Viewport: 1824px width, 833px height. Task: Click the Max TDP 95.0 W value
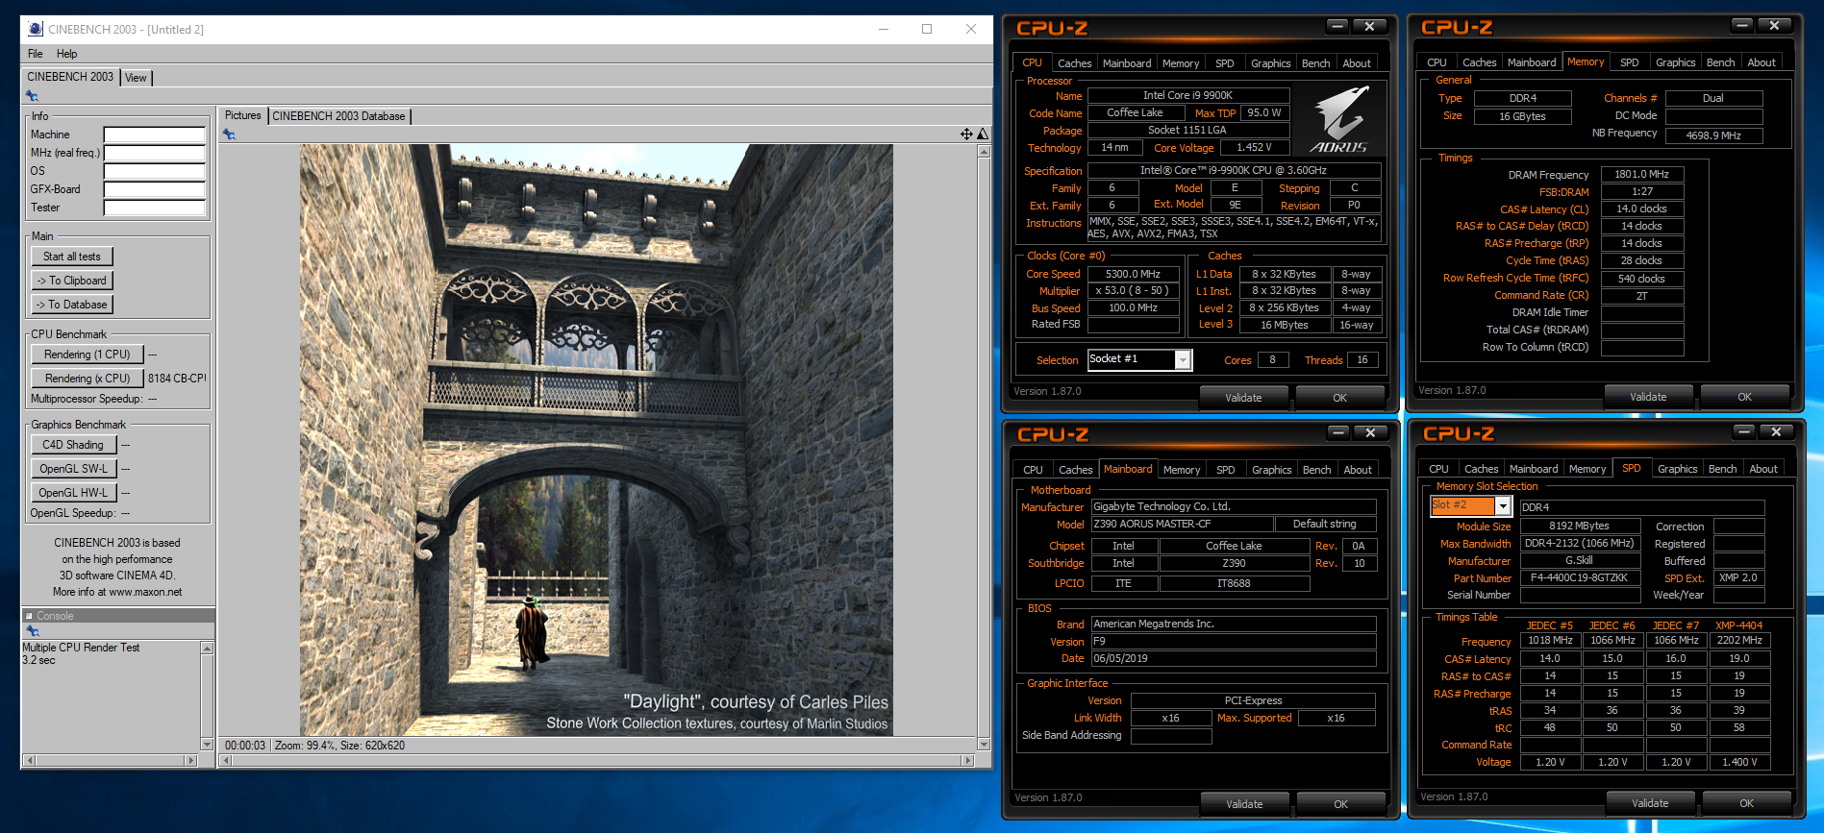[1263, 112]
